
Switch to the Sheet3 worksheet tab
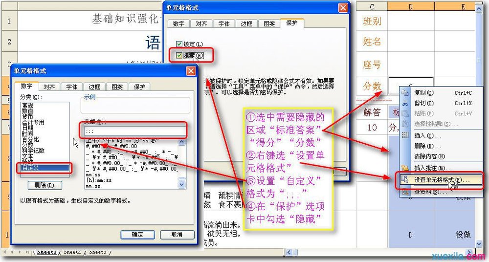click(98, 252)
